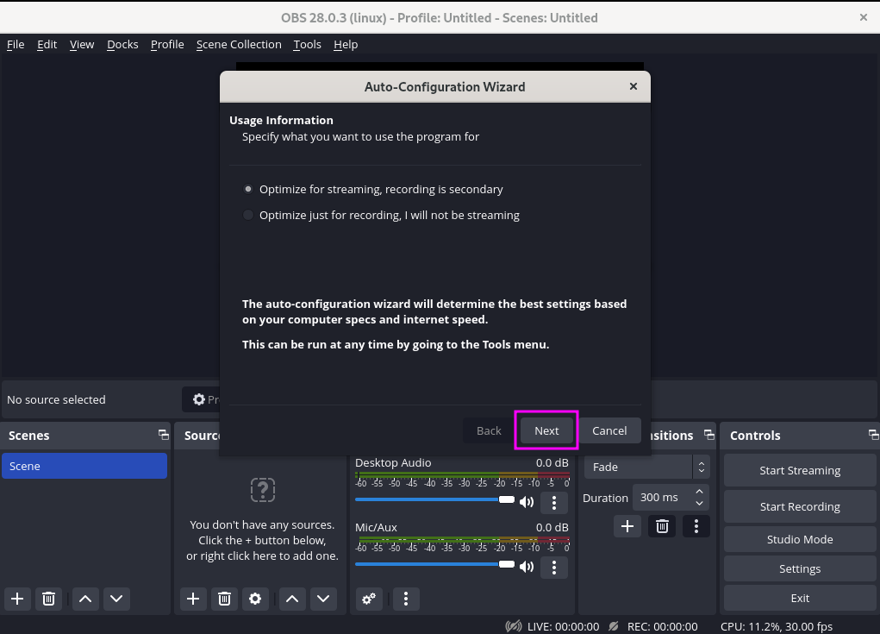
Task: Mute the Desktop Audio speaker icon
Action: point(527,501)
